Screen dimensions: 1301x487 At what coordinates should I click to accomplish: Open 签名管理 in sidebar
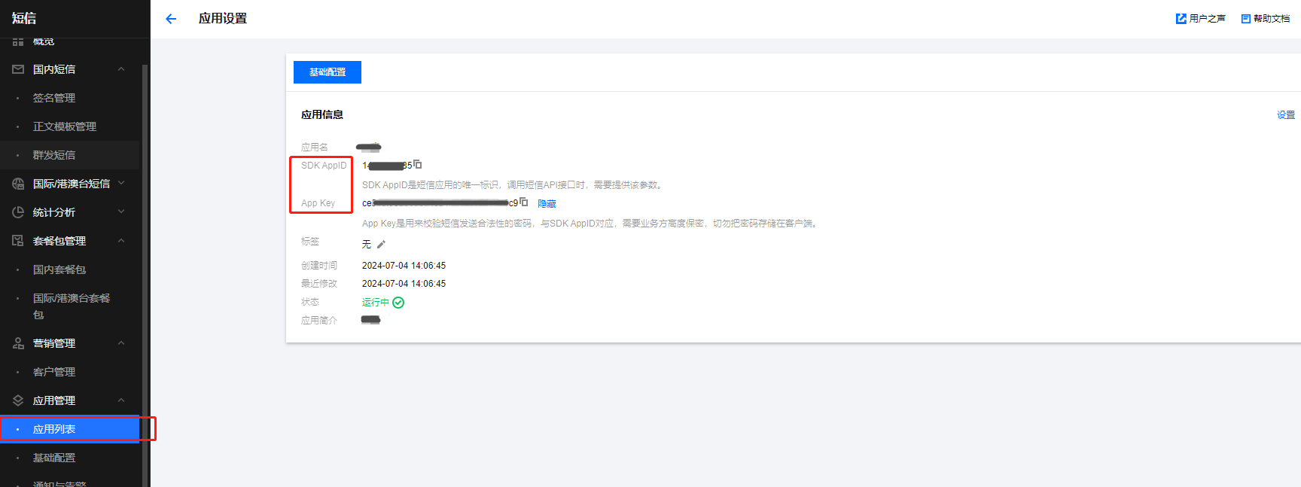coord(54,98)
